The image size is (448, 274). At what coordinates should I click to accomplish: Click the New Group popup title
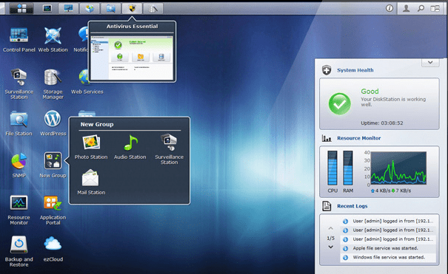(97, 125)
